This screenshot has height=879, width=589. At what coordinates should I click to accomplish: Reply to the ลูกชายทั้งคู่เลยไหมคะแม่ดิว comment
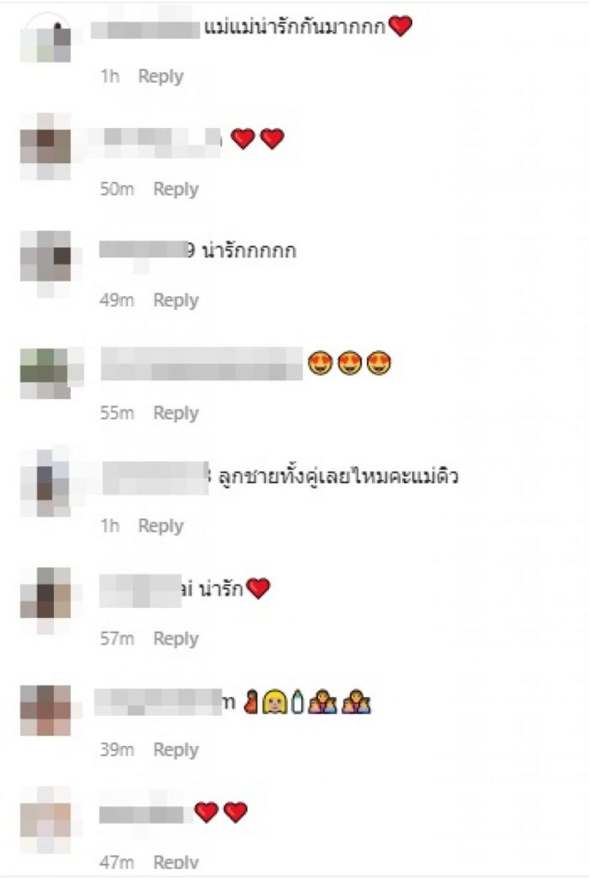point(160,526)
